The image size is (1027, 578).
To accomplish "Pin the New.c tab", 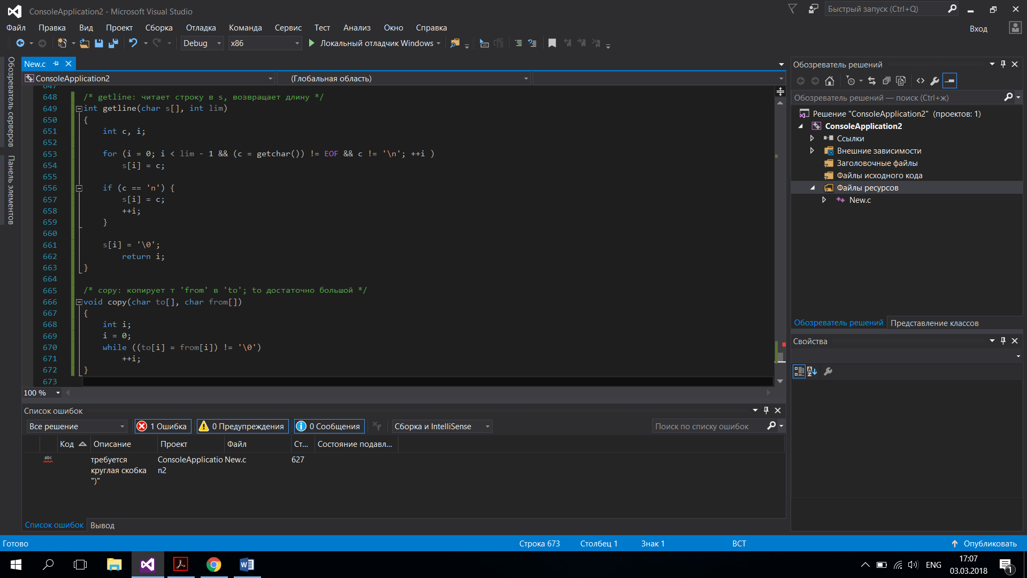I will pos(56,64).
